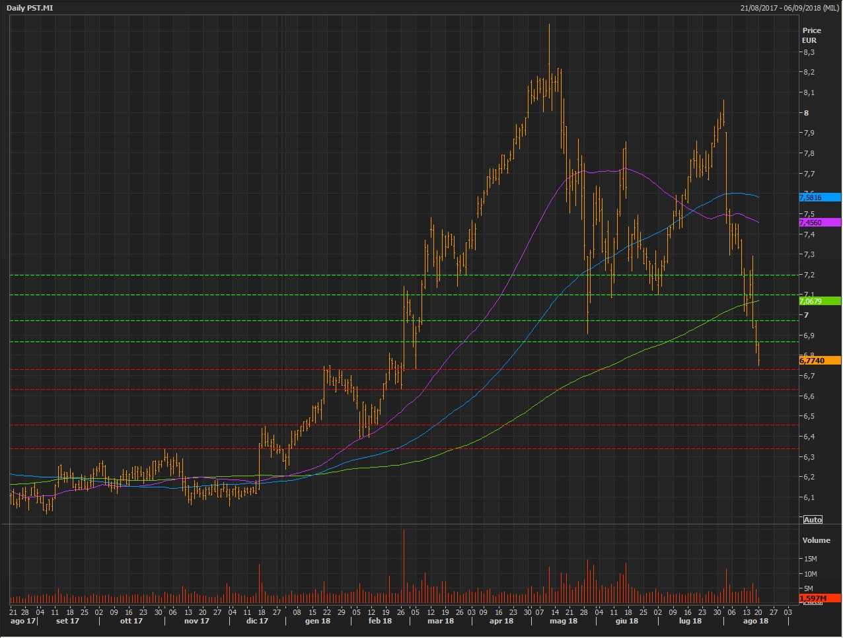Click the 8,3 level on price axis
843x638 pixels.
click(809, 52)
